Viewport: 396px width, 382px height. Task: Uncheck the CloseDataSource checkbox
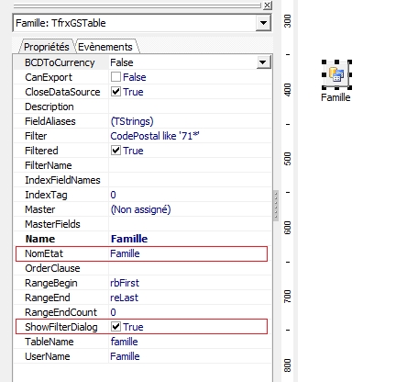click(115, 92)
